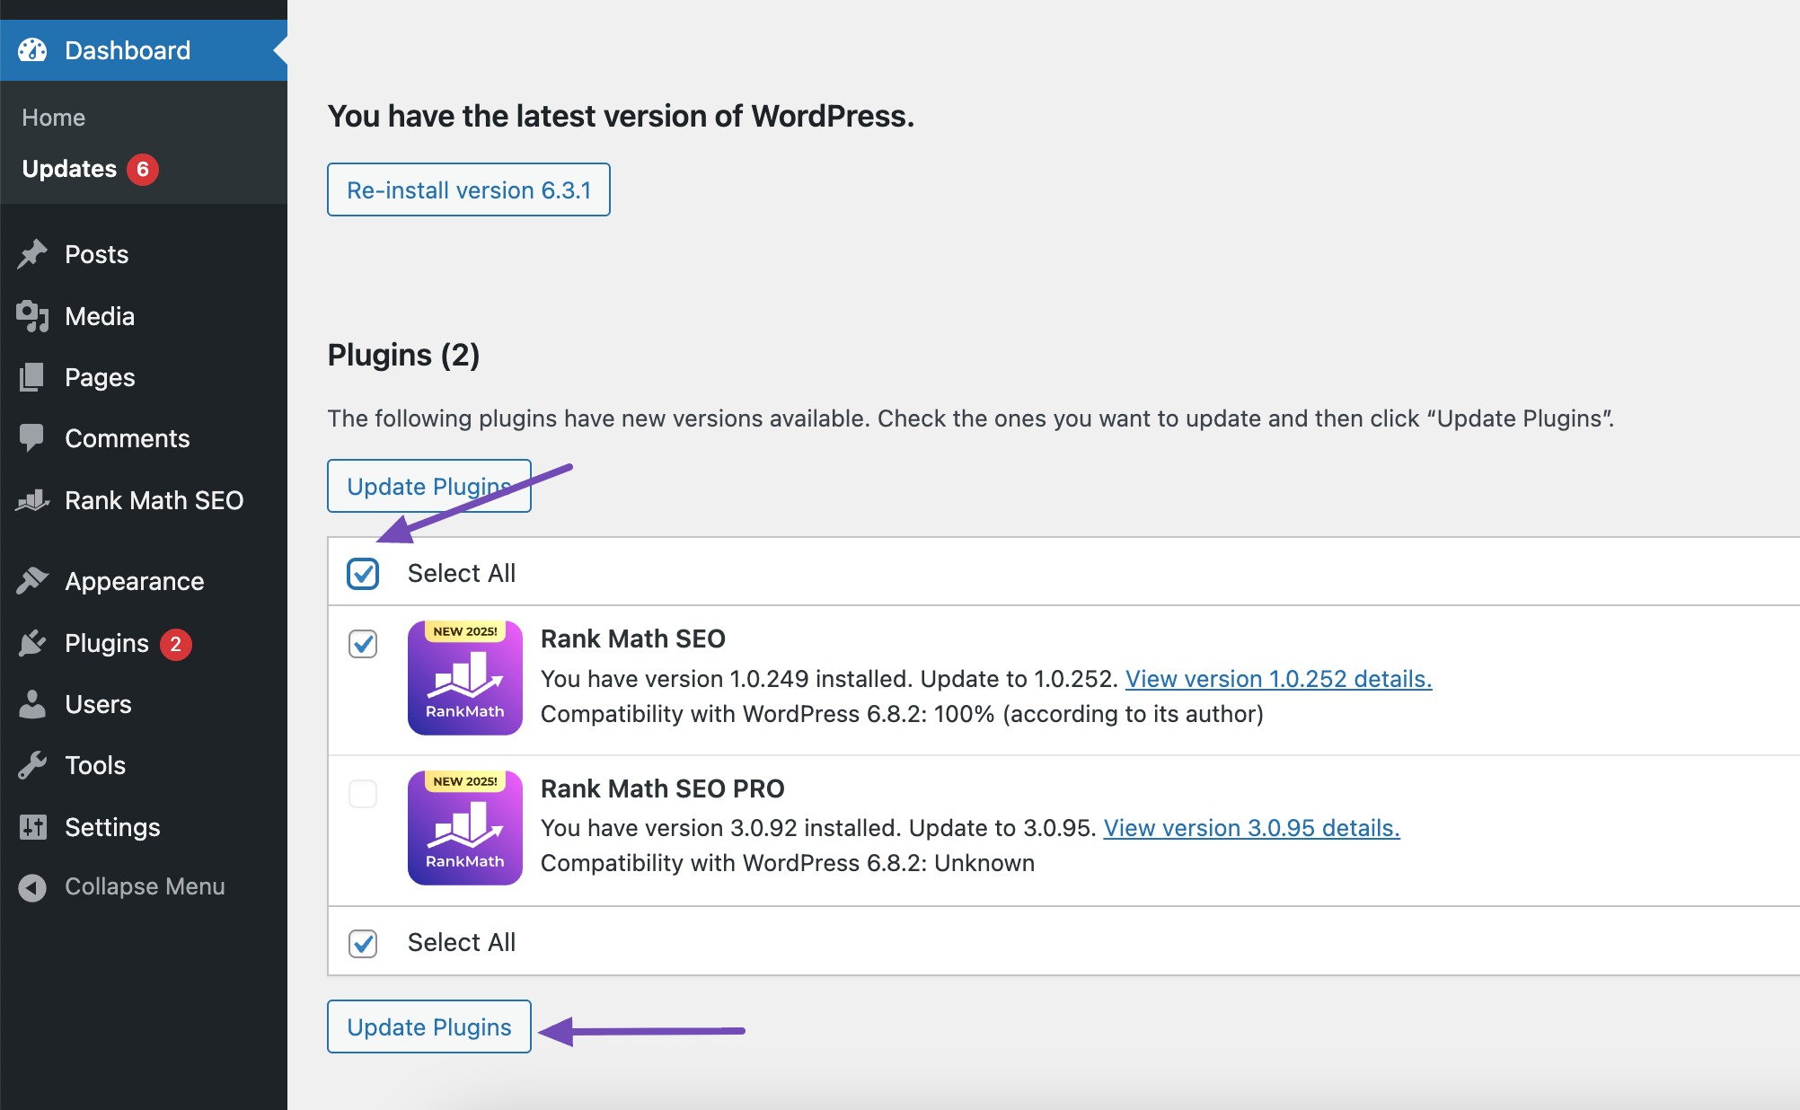
Task: Click the 'Compatibility with WordPress 6.8.2: 100%' text
Action: tap(902, 714)
